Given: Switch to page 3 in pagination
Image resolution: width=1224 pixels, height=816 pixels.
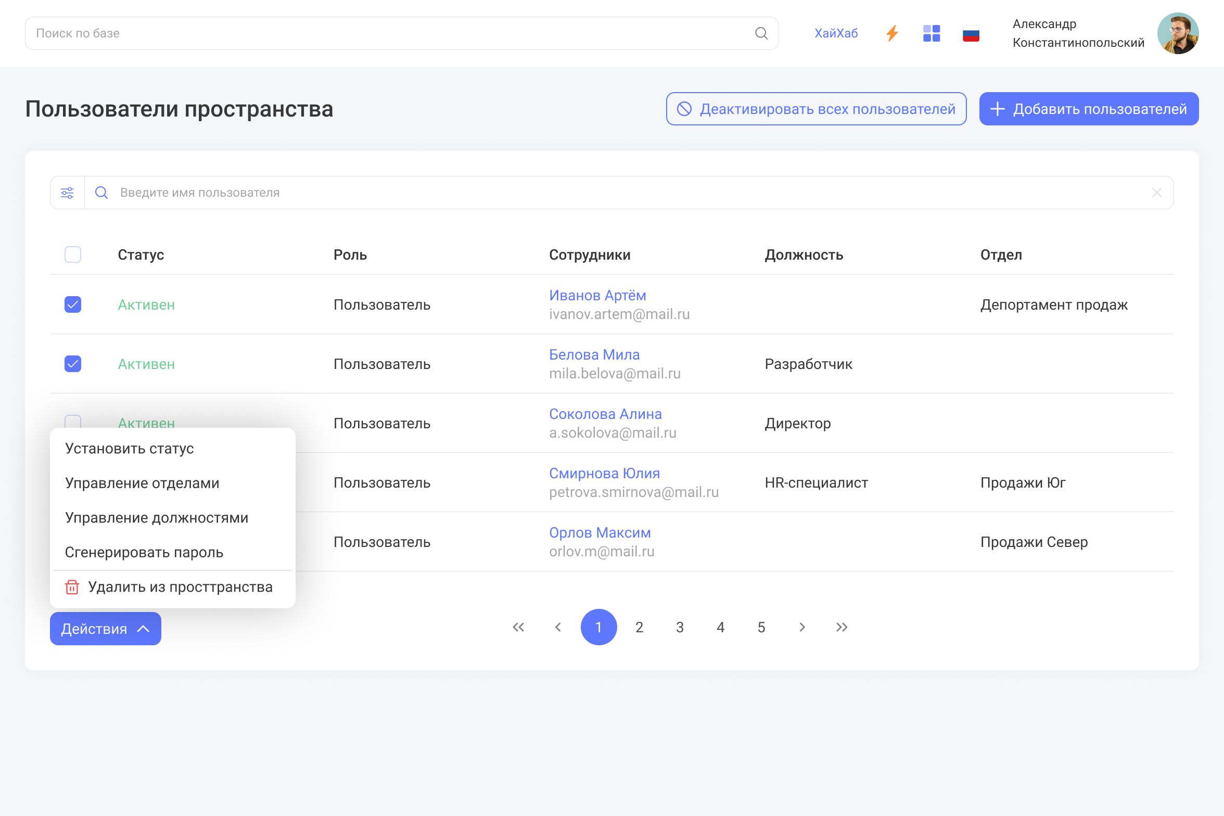Looking at the screenshot, I should (680, 627).
